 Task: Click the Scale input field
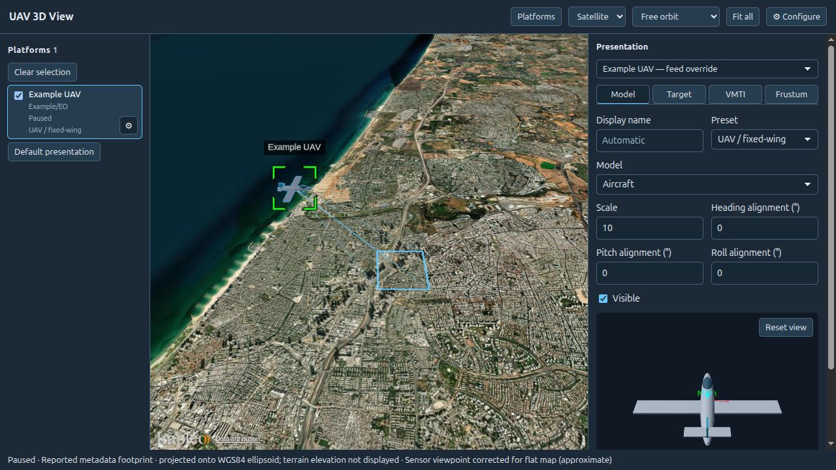coord(649,228)
